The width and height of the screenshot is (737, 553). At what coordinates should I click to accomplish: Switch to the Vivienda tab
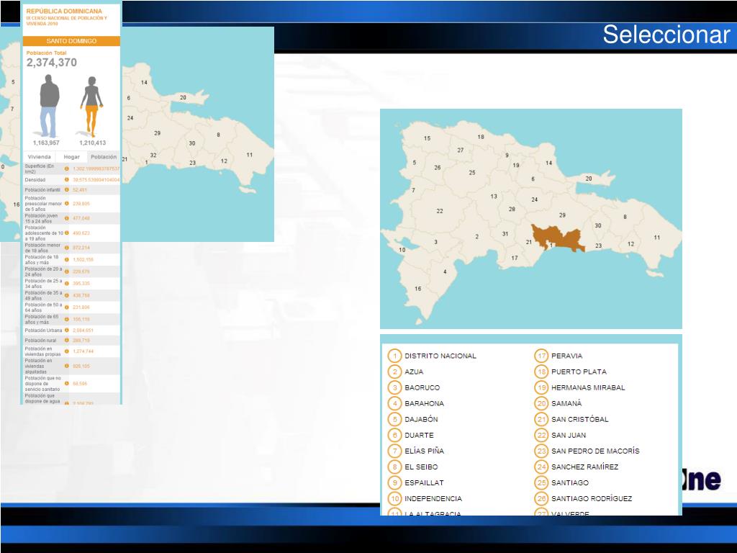39,157
